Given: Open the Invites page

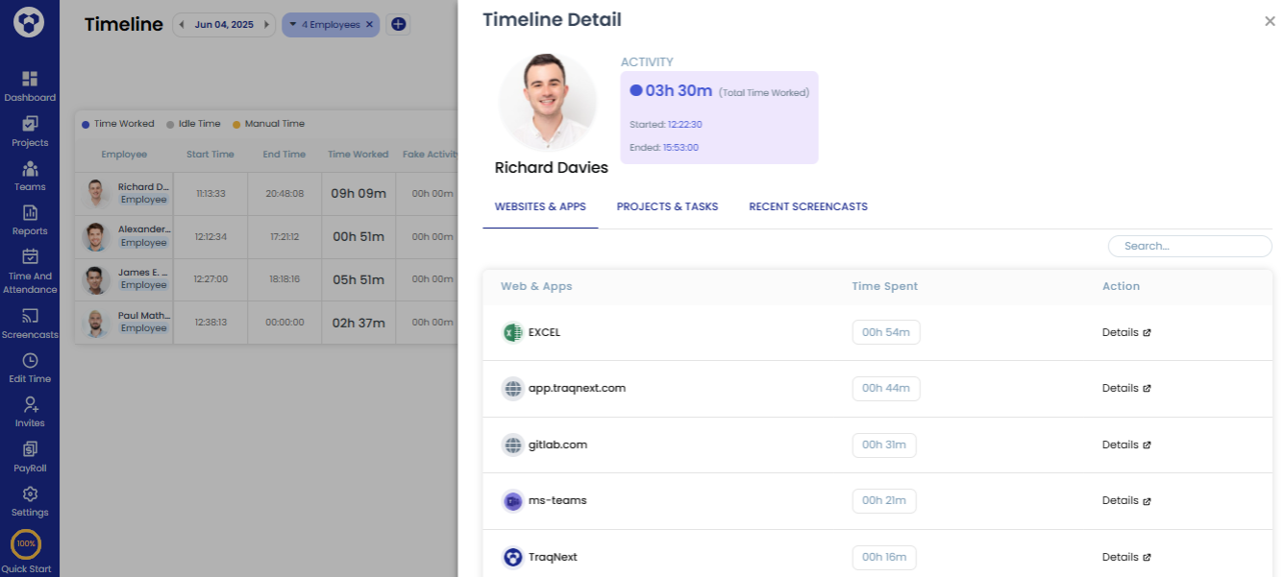Looking at the screenshot, I should coord(30,413).
